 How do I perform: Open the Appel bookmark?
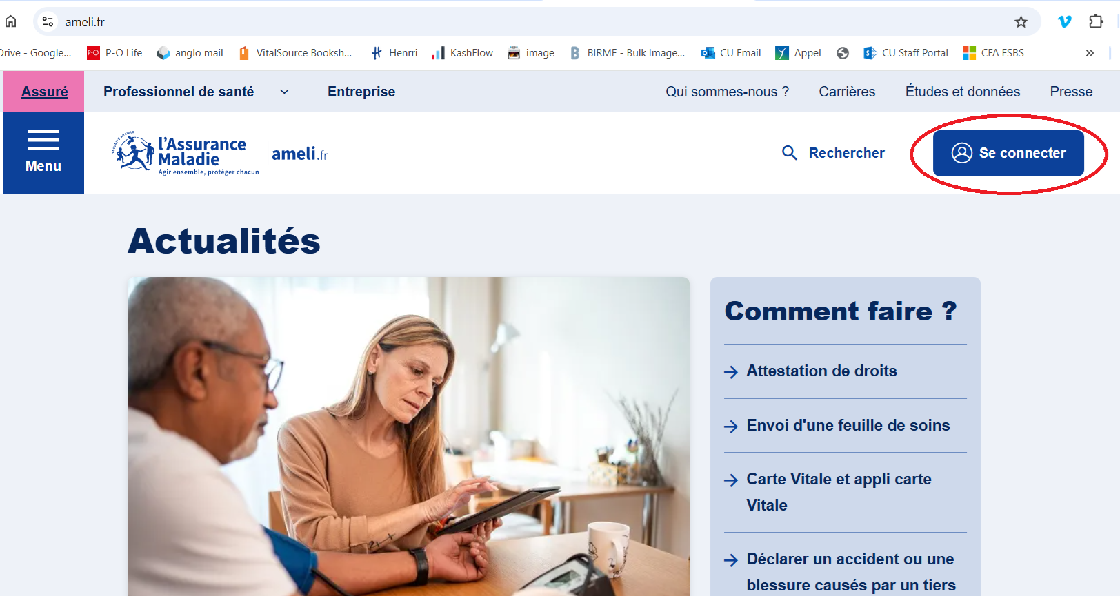(798, 53)
